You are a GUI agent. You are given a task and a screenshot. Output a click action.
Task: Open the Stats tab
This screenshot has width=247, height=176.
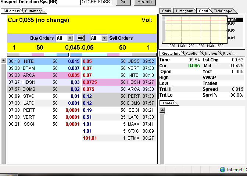[167, 11]
